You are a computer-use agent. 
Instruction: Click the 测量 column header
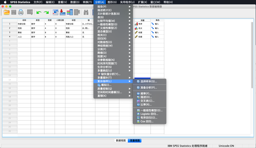tap(142, 20)
